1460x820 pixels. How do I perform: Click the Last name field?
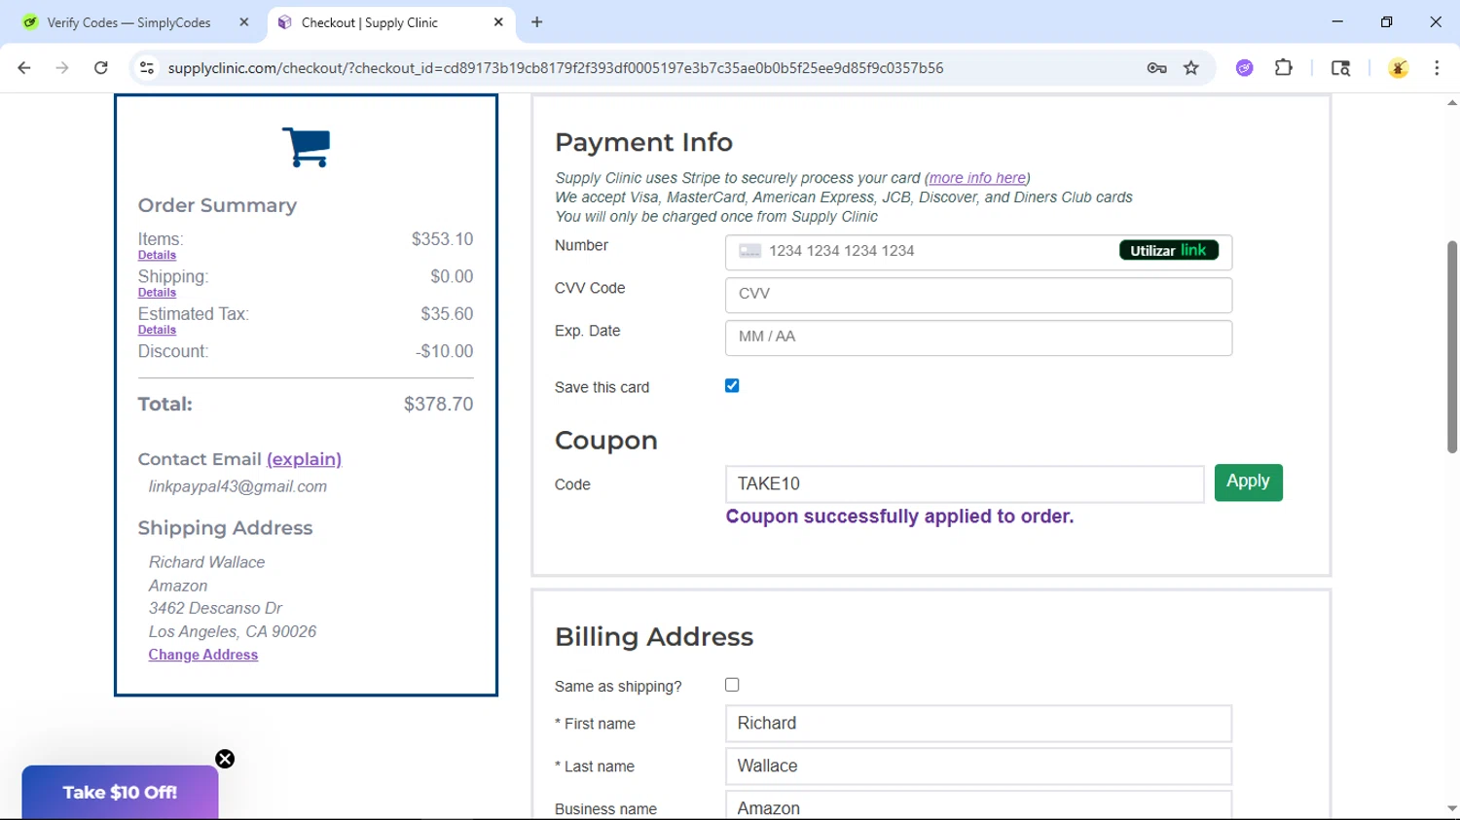click(978, 767)
